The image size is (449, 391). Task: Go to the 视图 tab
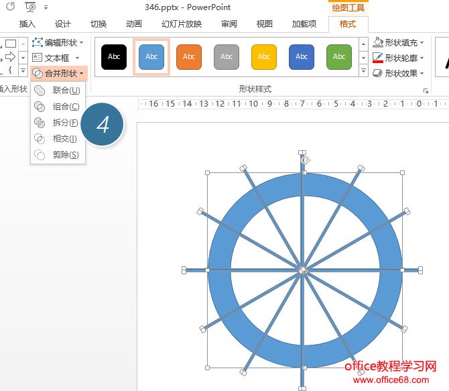pyautogui.click(x=264, y=23)
